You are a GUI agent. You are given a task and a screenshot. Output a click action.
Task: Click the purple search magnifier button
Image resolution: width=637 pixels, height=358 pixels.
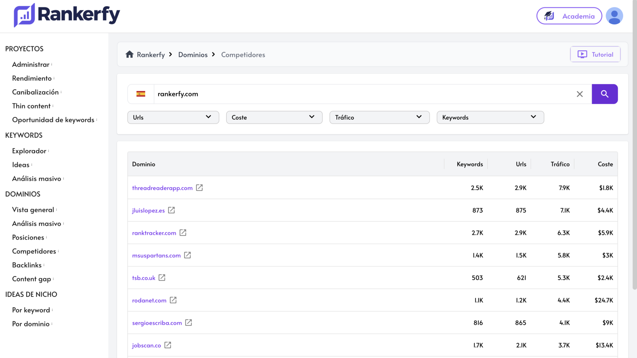[x=604, y=94]
